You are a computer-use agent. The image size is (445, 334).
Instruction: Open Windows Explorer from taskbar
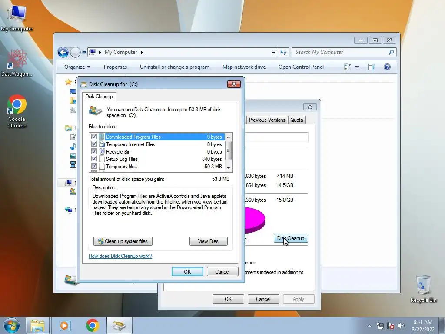point(37,325)
